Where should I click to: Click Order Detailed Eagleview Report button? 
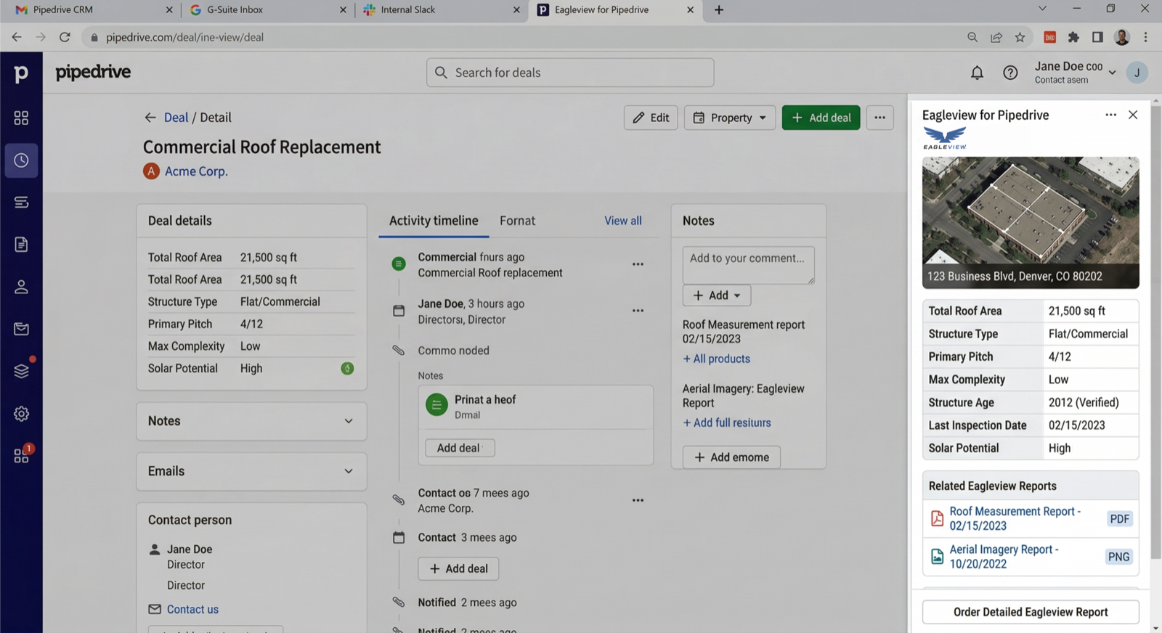(1031, 612)
